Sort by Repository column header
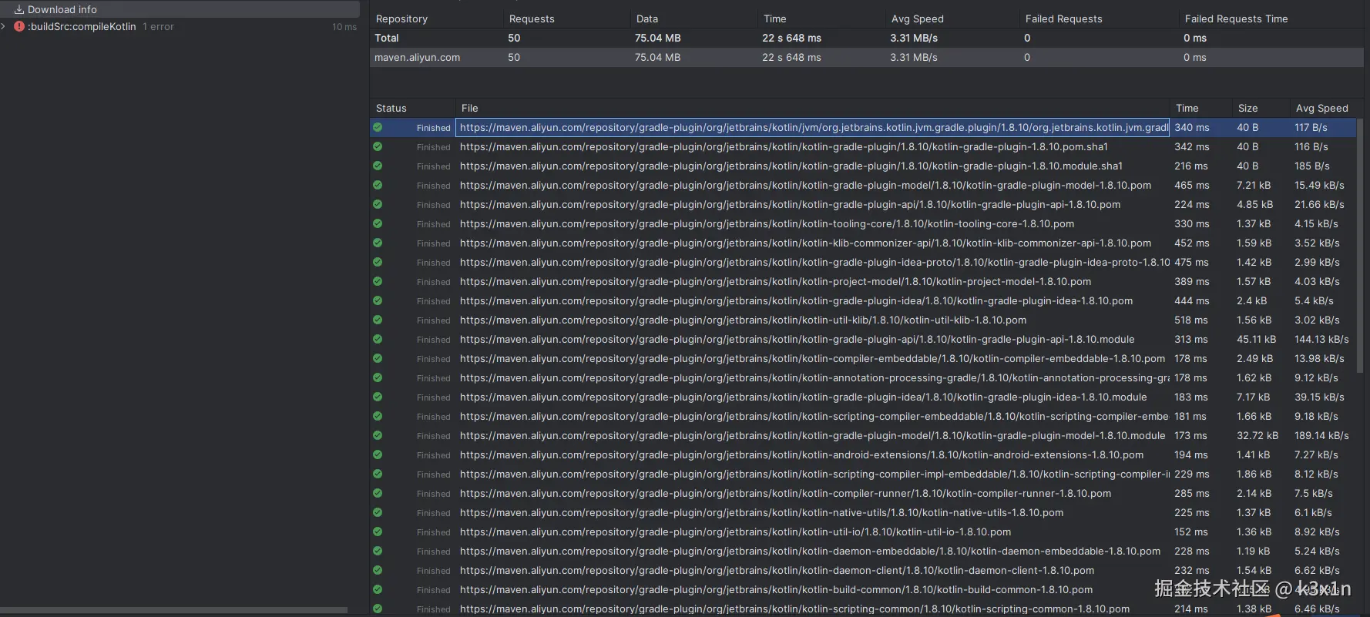Viewport: 1370px width, 617px height. (x=401, y=18)
